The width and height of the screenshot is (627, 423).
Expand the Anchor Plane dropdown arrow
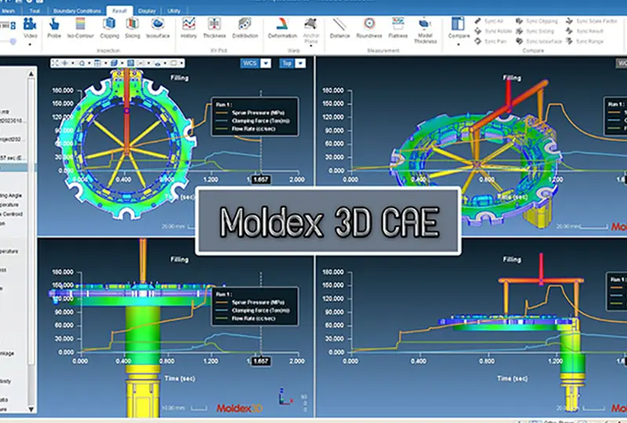(310, 46)
